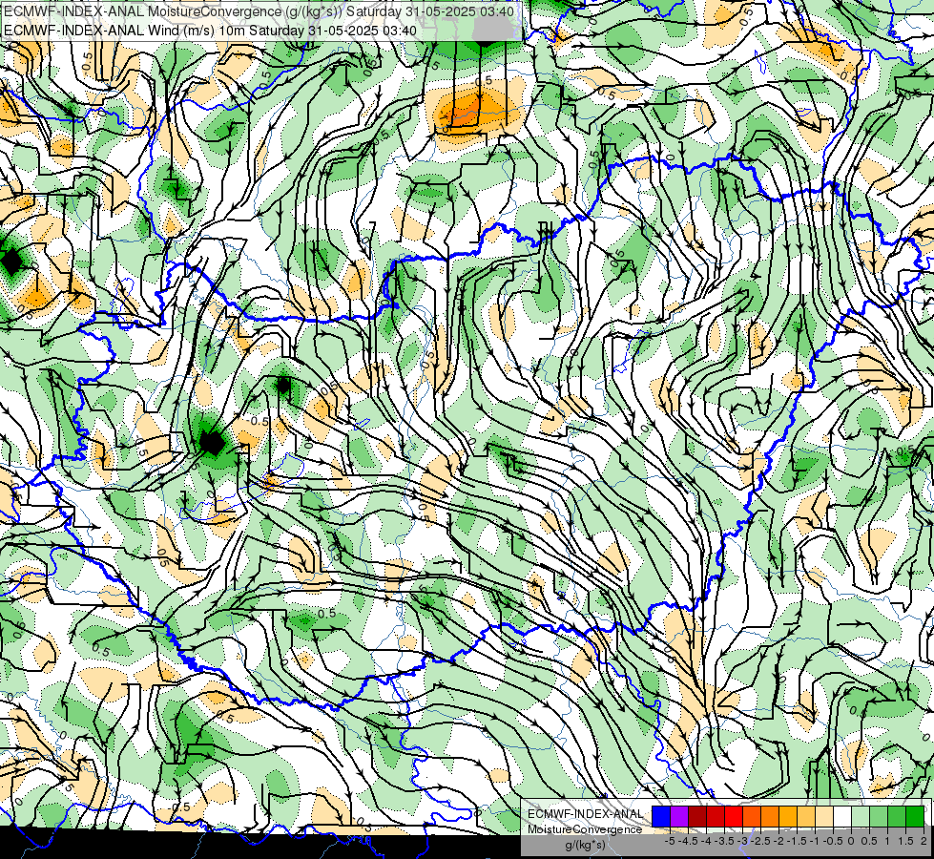
Task: Pick green swatch between 1 and 1.5
Action: tap(897, 816)
